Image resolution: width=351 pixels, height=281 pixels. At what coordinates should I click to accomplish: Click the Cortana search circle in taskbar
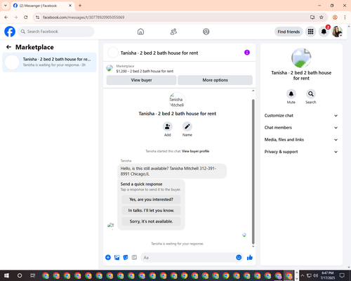tap(20, 275)
